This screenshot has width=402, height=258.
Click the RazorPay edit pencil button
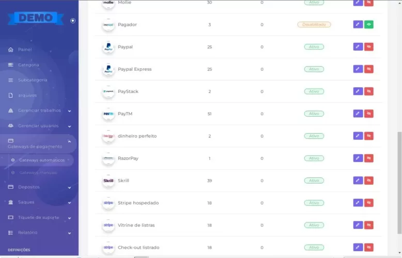pyautogui.click(x=358, y=158)
